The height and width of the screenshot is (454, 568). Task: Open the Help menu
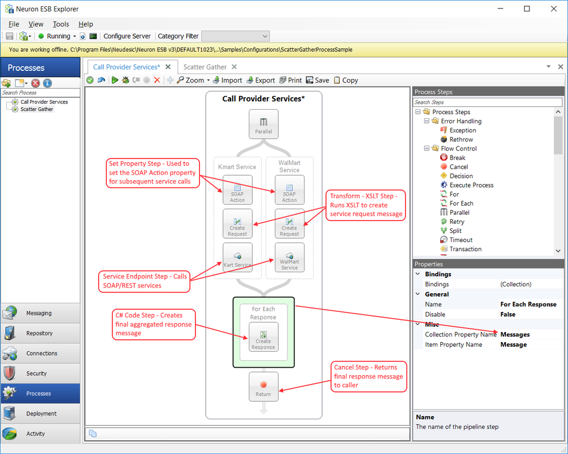click(x=86, y=24)
